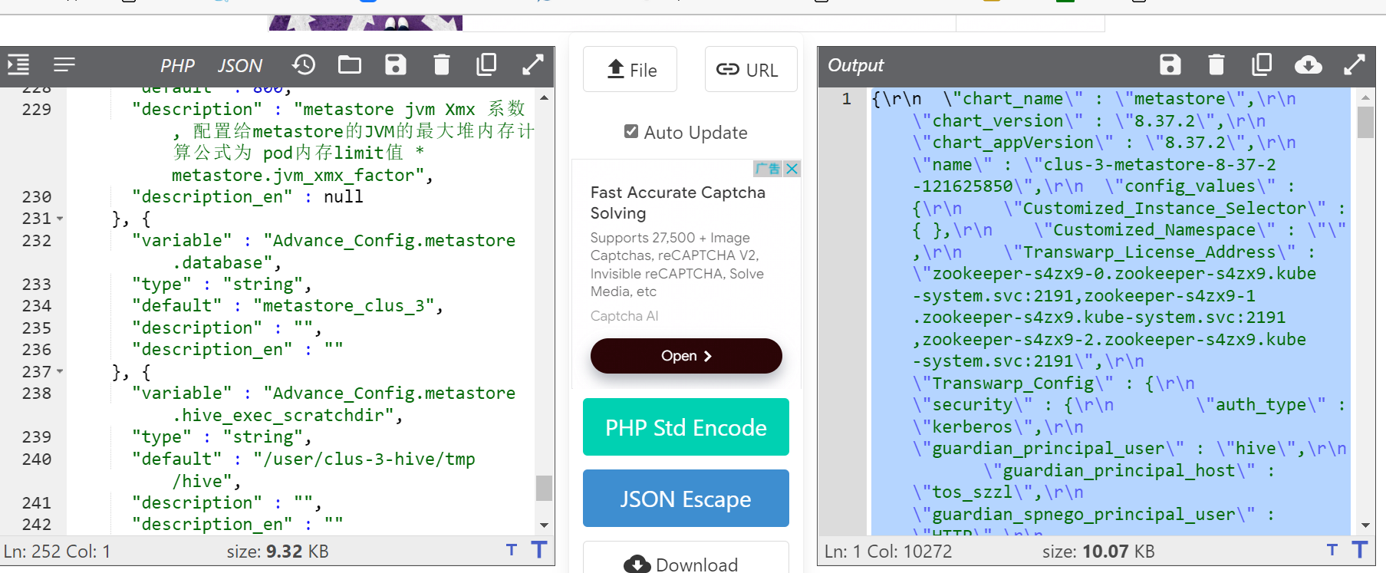Open the history icon in input toolbar
Viewport: 1386px width, 573px height.
(304, 65)
